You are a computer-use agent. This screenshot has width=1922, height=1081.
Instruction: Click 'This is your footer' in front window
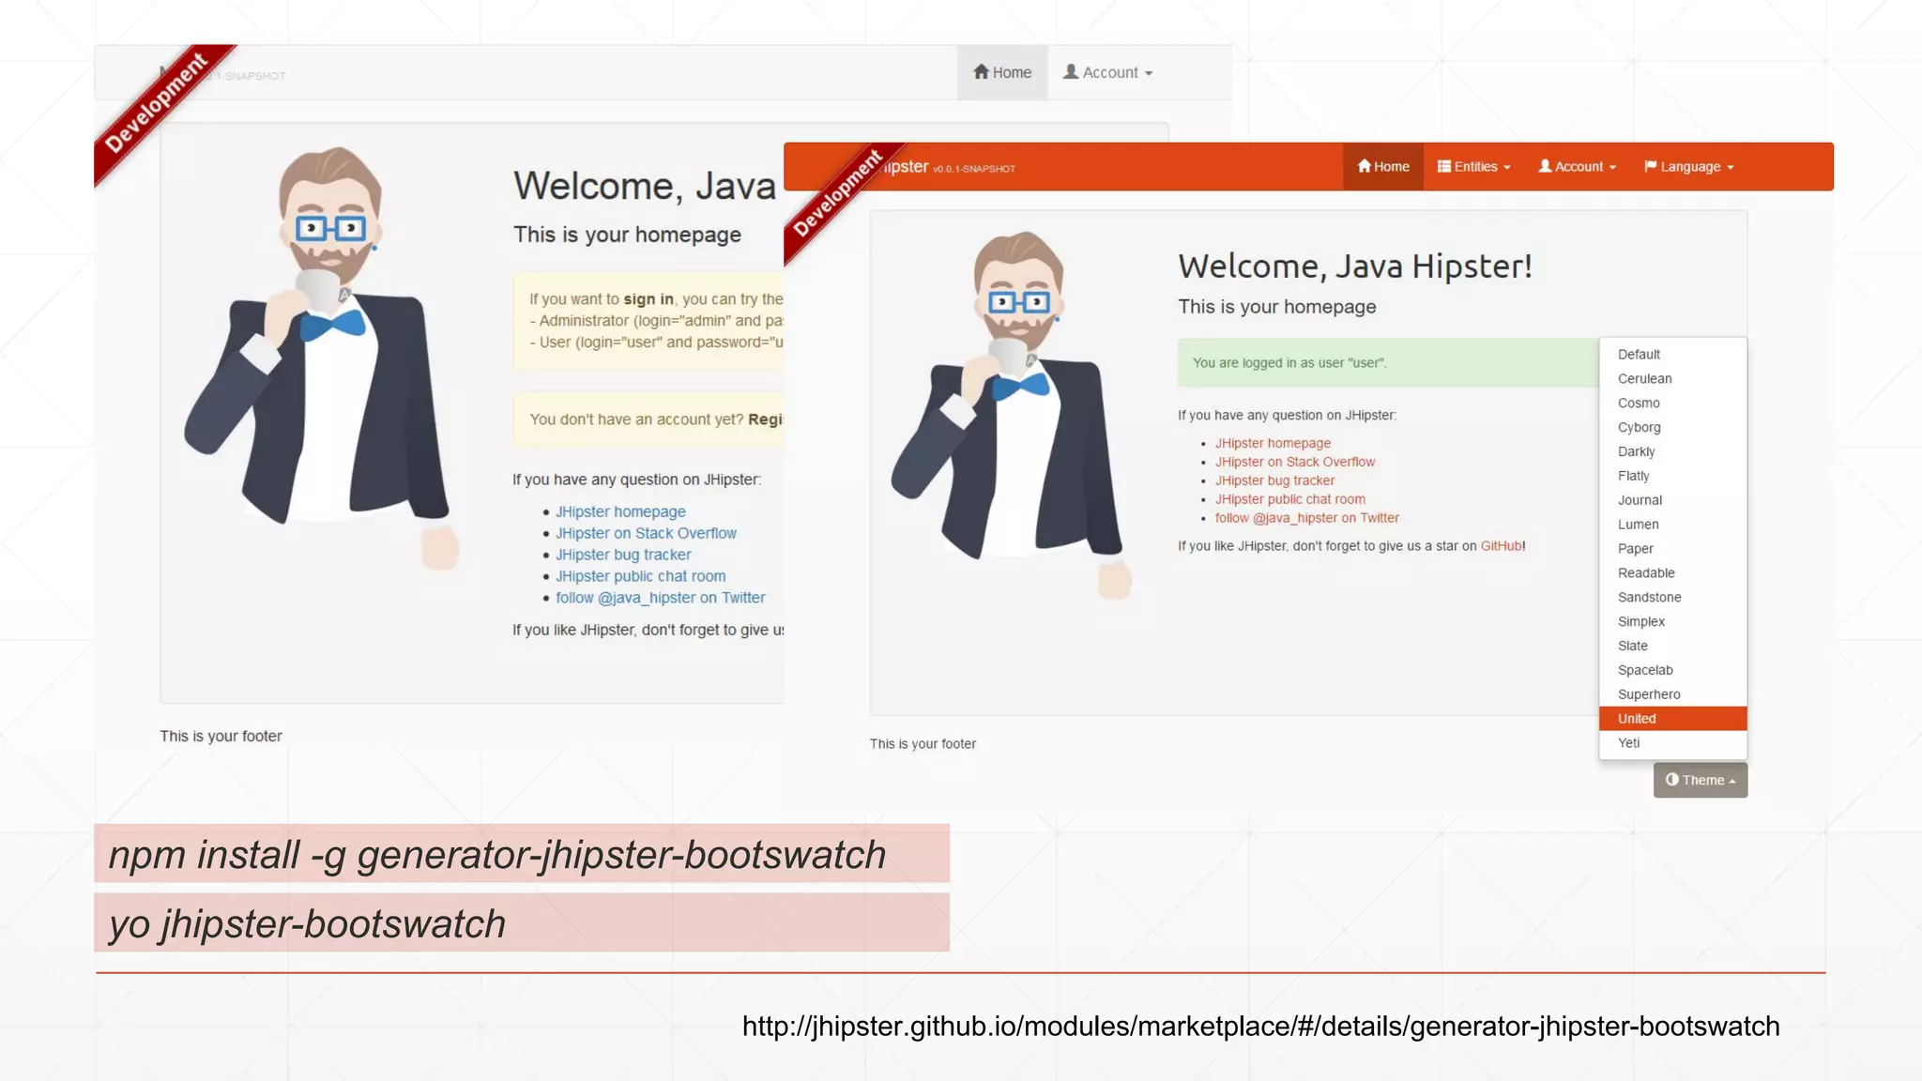pyautogui.click(x=923, y=743)
